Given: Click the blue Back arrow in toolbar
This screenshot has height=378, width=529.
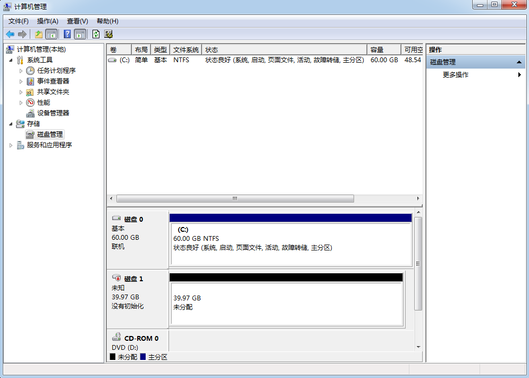Looking at the screenshot, I should coord(10,34).
